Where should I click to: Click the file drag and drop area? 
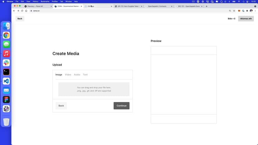point(94,89)
